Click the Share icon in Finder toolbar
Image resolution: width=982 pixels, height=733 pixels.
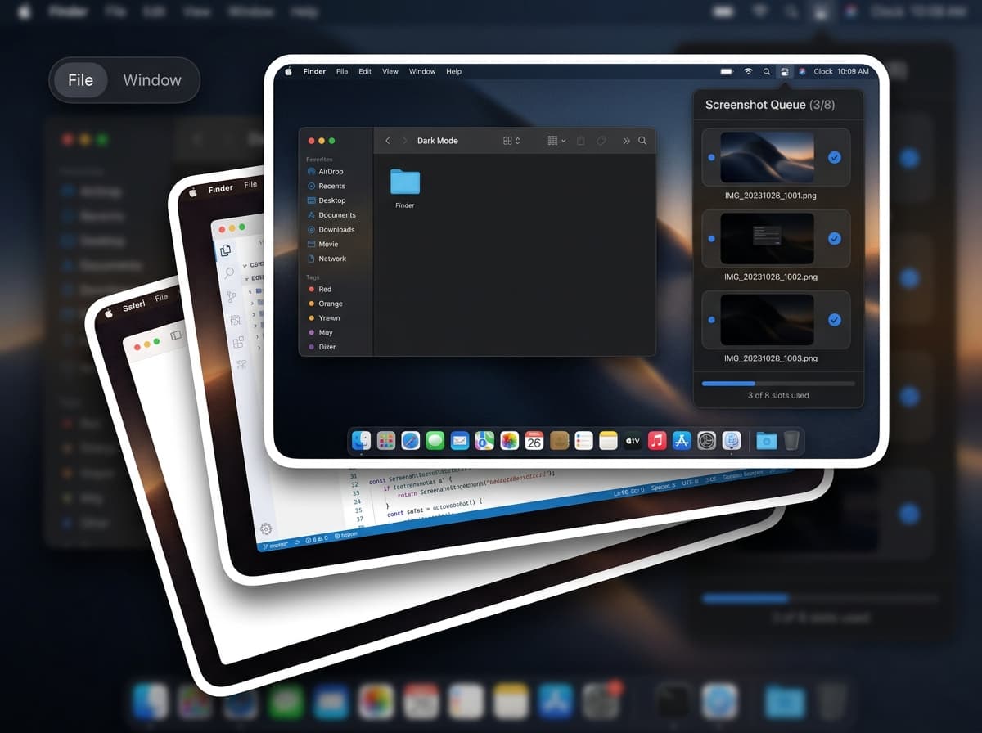tap(580, 141)
